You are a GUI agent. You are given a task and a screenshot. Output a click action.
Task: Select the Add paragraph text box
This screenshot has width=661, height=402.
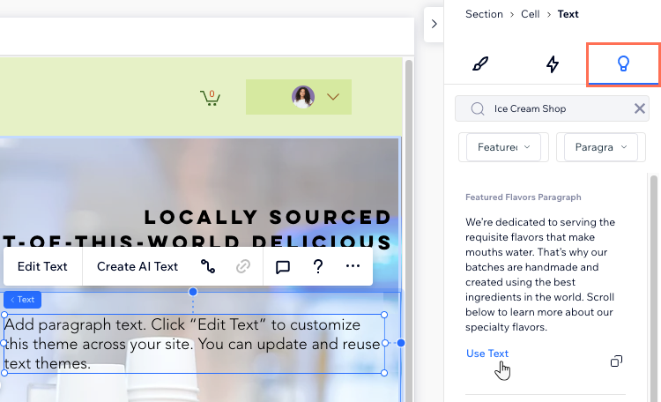[194, 344]
